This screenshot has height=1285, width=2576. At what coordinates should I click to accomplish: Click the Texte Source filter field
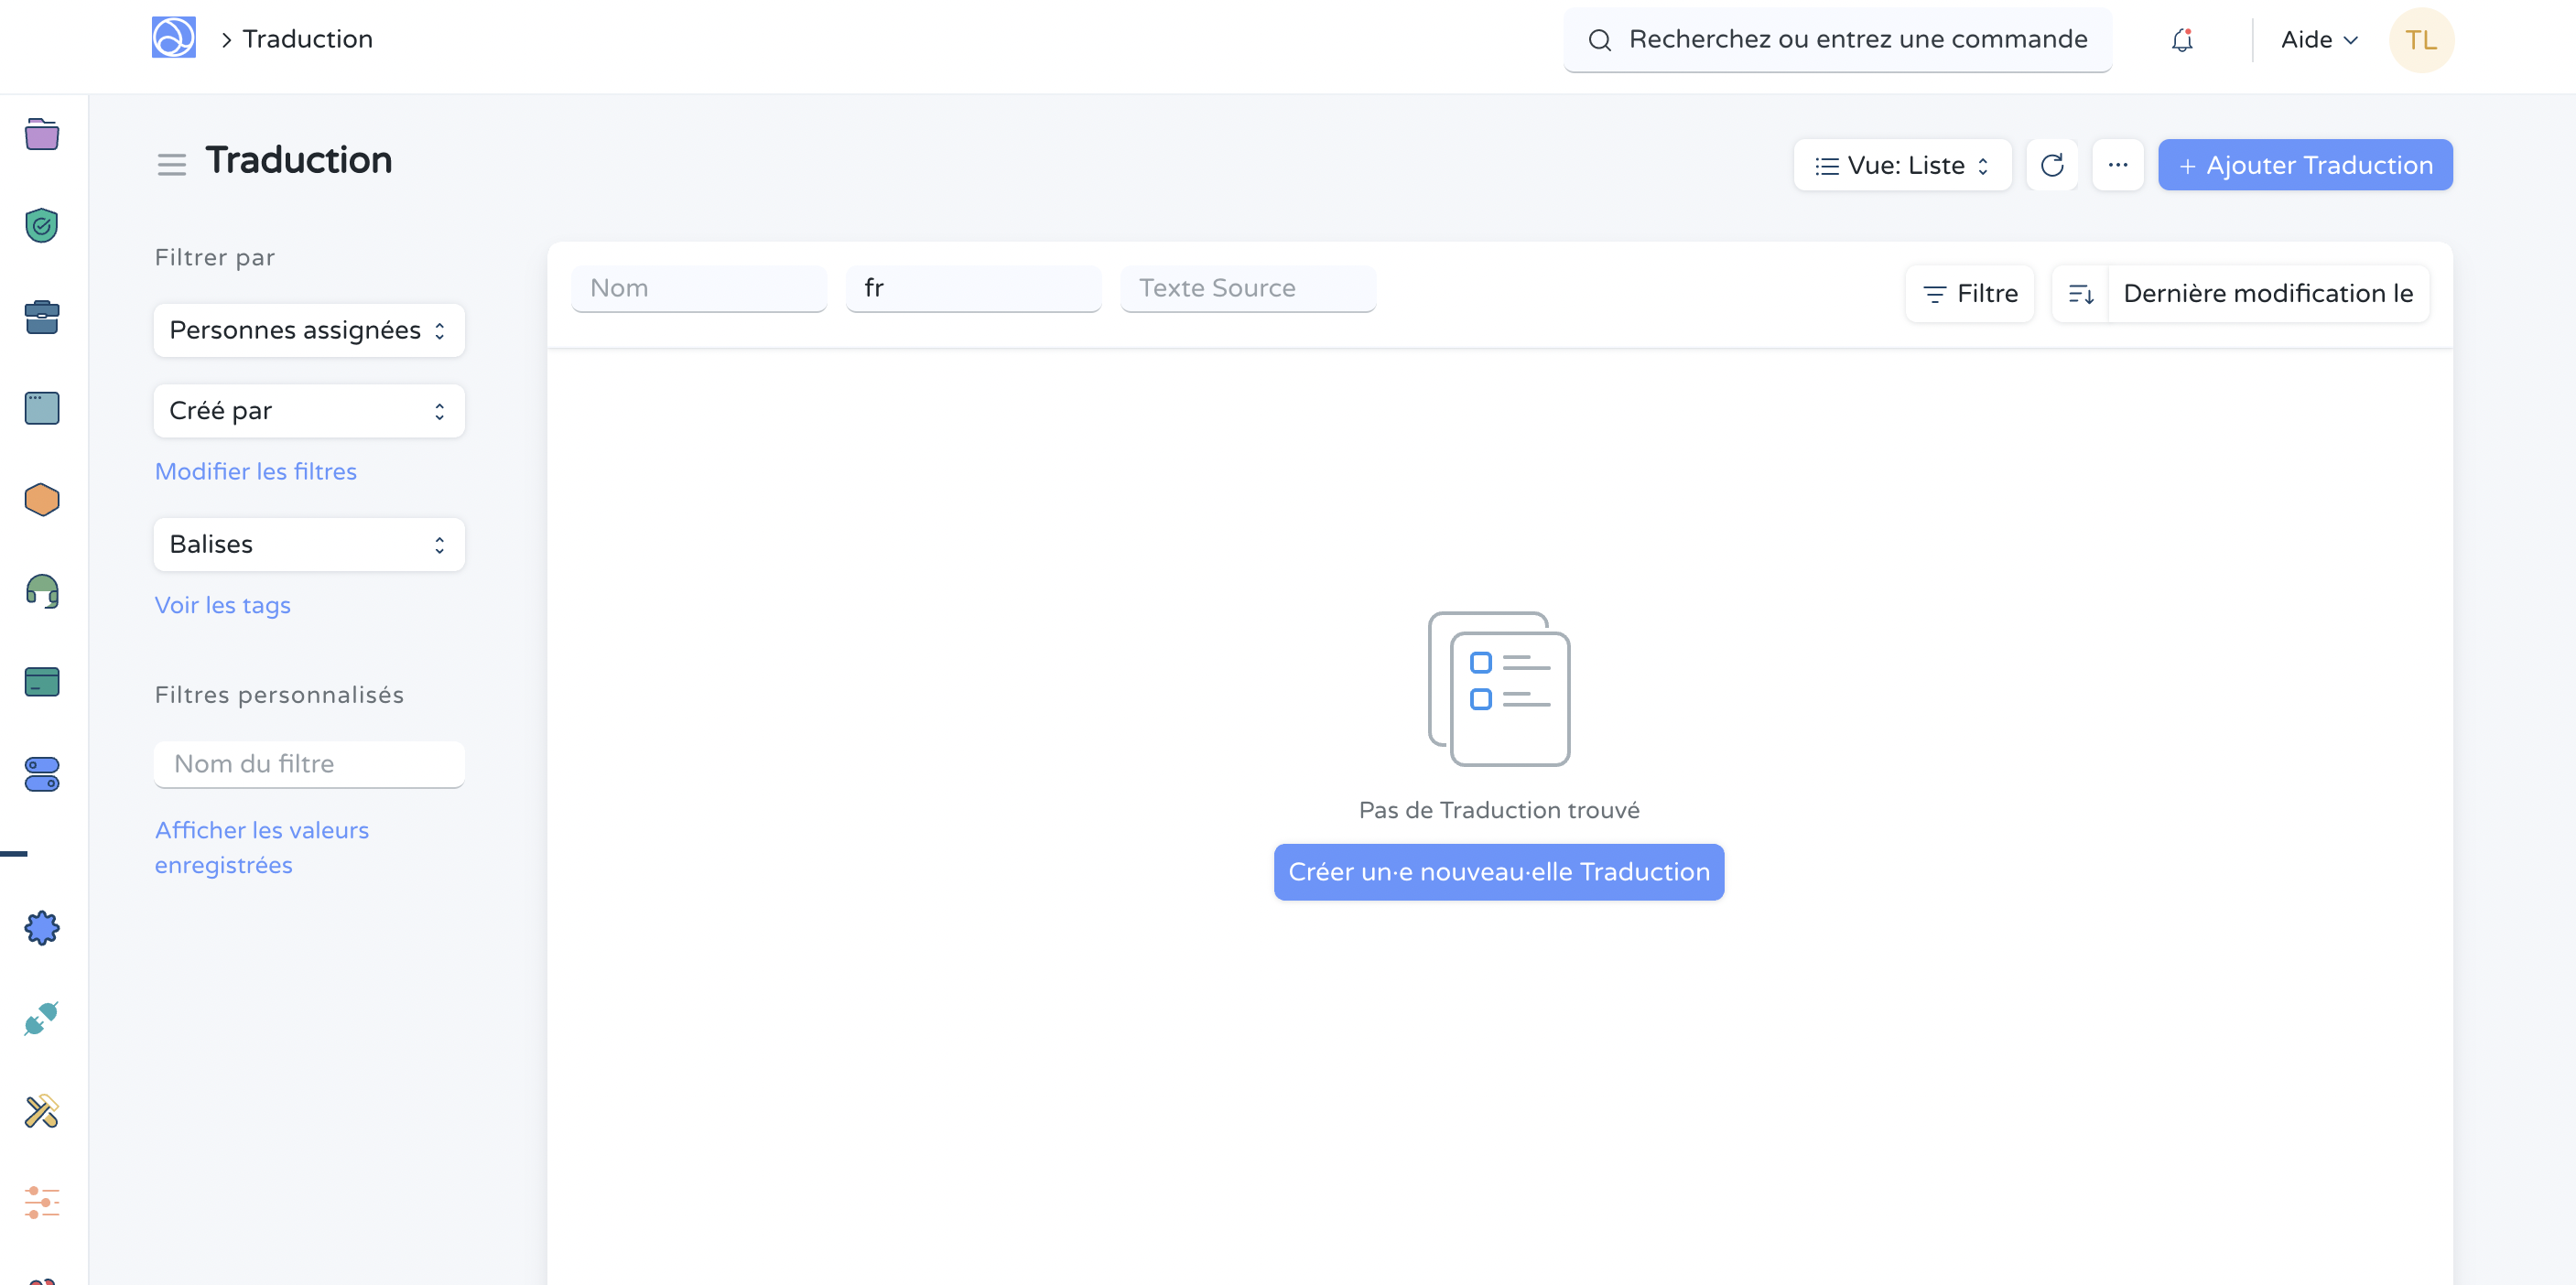point(1247,289)
